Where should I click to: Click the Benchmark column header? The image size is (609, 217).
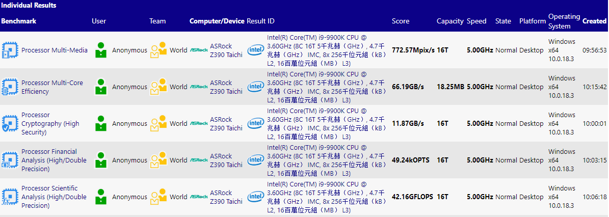19,21
